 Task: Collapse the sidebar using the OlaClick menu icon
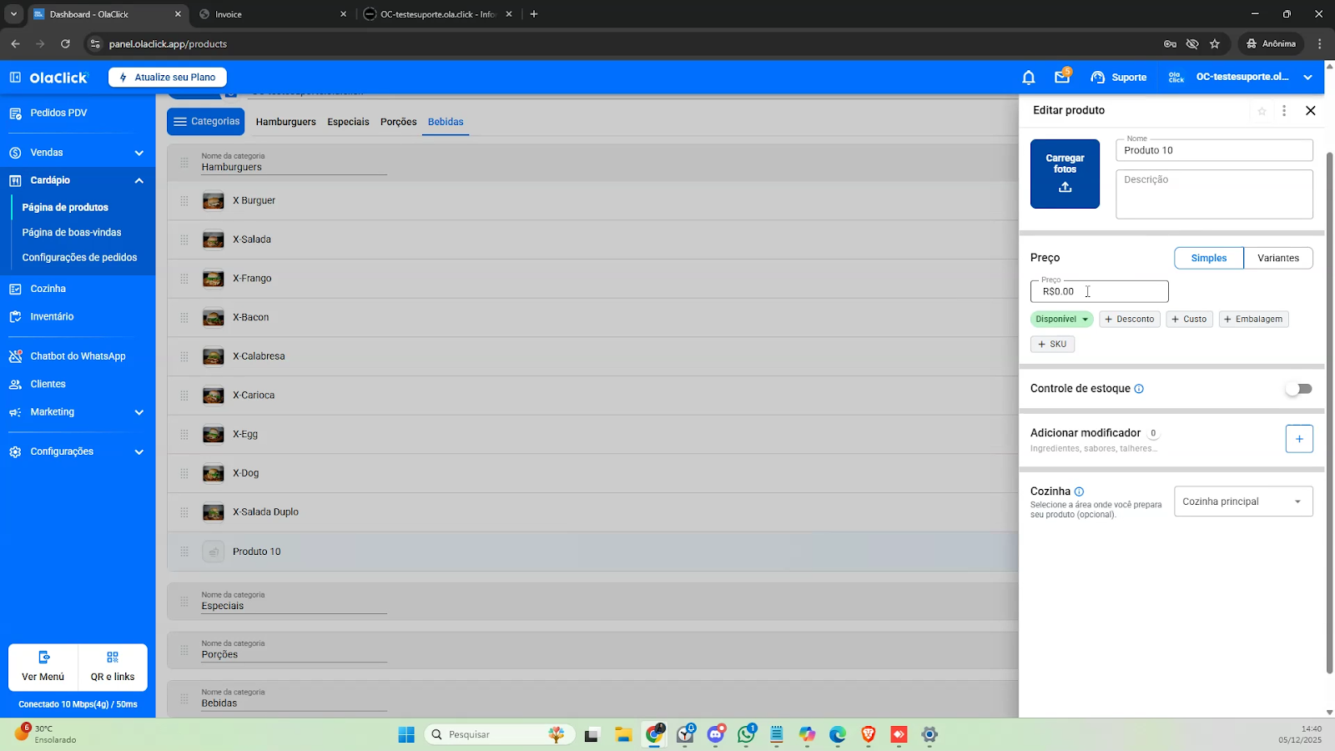(15, 78)
